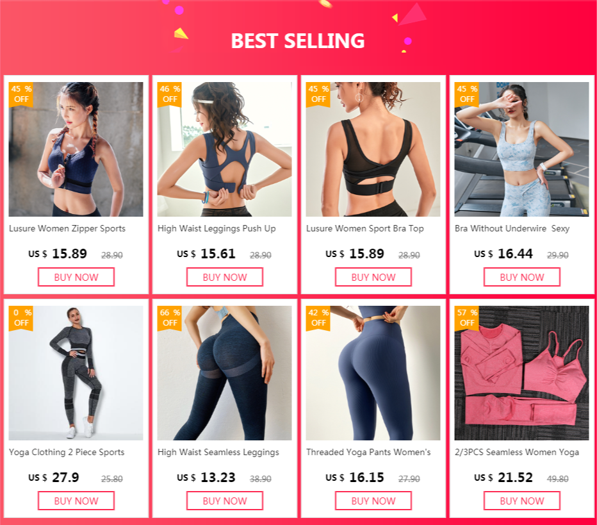597x525 pixels.
Task: Open the light blue tie-dye bra set photo
Action: pos(521,149)
